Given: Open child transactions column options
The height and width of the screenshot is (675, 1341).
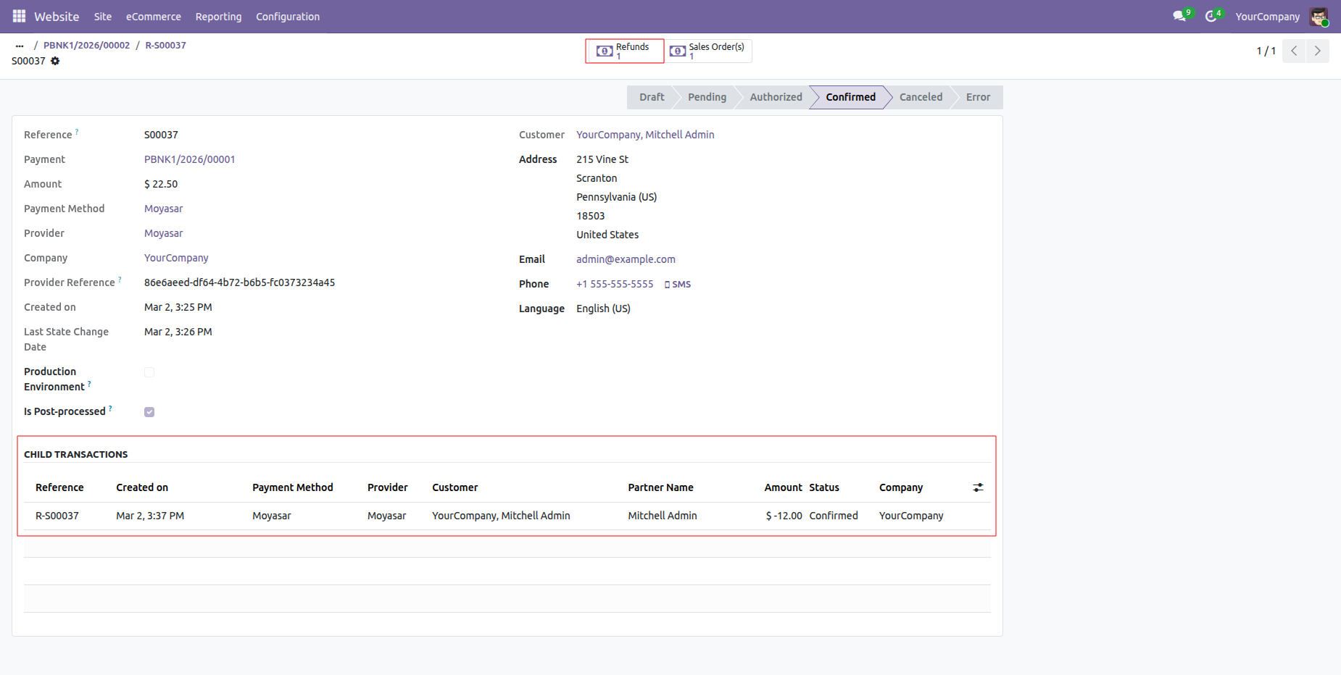Looking at the screenshot, I should [978, 487].
